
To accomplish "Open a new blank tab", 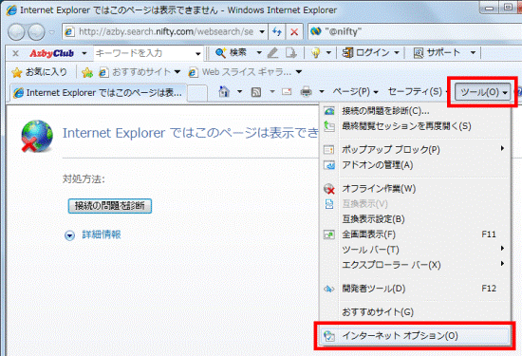I will (x=197, y=93).
